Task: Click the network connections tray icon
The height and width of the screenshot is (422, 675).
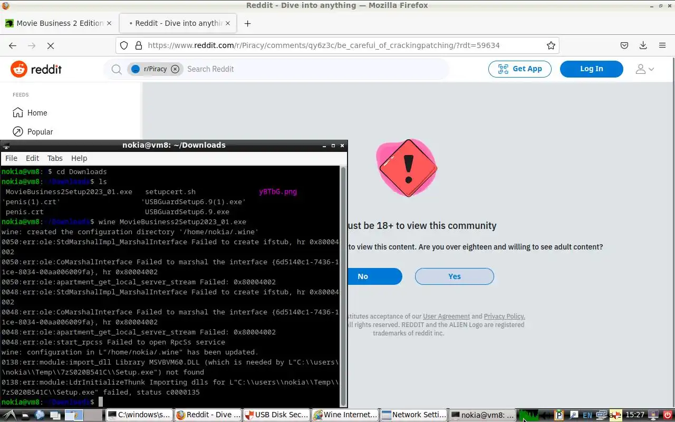Action: pos(601,415)
